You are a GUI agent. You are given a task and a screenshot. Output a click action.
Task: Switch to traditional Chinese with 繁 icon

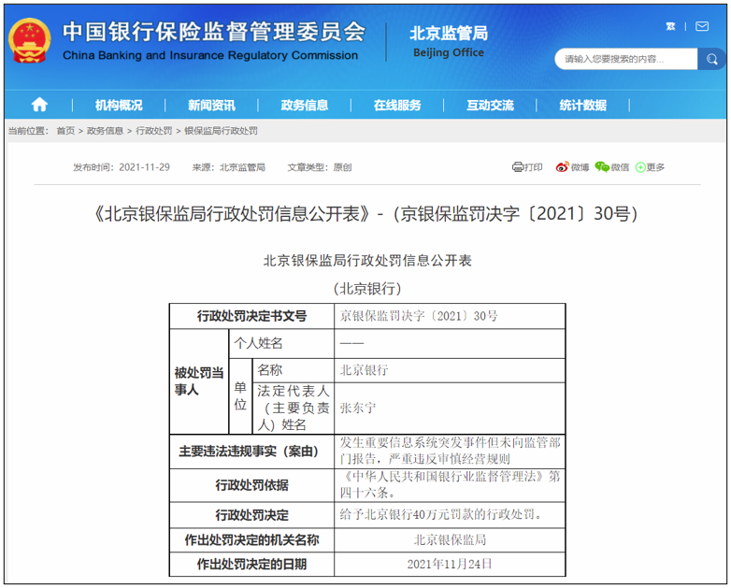pyautogui.click(x=670, y=26)
